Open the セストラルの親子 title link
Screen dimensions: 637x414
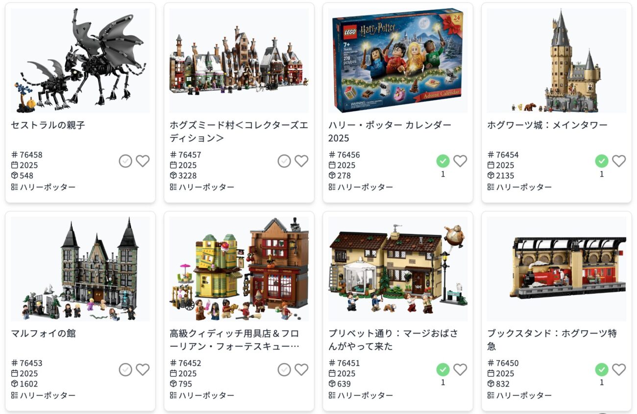point(48,125)
